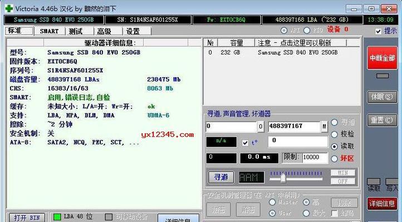This screenshot has width=402, height=222.
Task: Click the 0.0 ms timing display
Action: coord(259,158)
